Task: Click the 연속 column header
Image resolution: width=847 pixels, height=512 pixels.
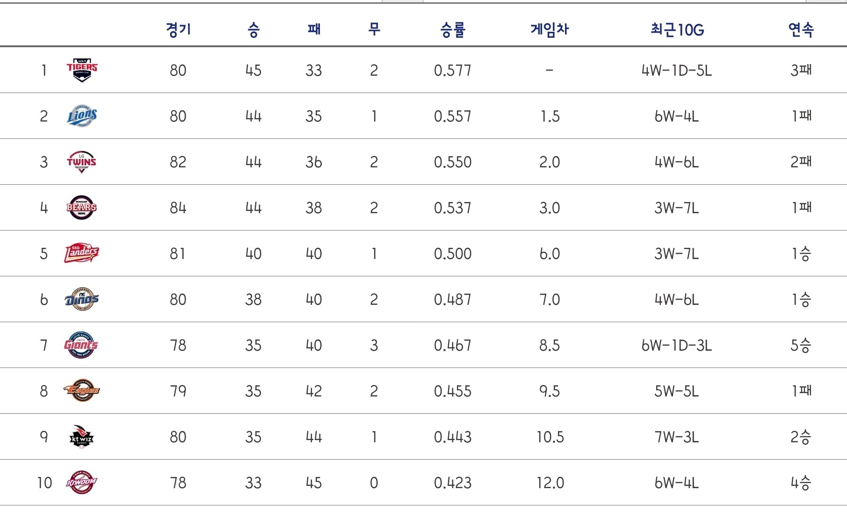Action: coord(801,29)
